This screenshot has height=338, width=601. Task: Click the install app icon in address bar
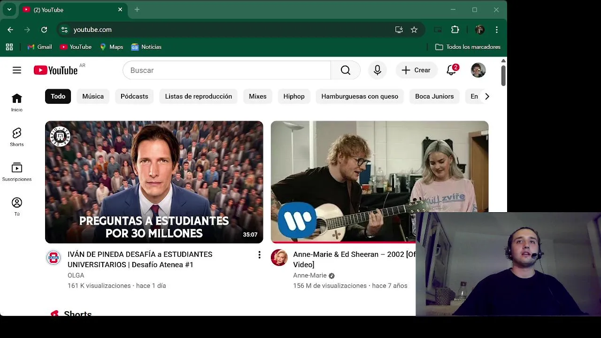point(399,30)
